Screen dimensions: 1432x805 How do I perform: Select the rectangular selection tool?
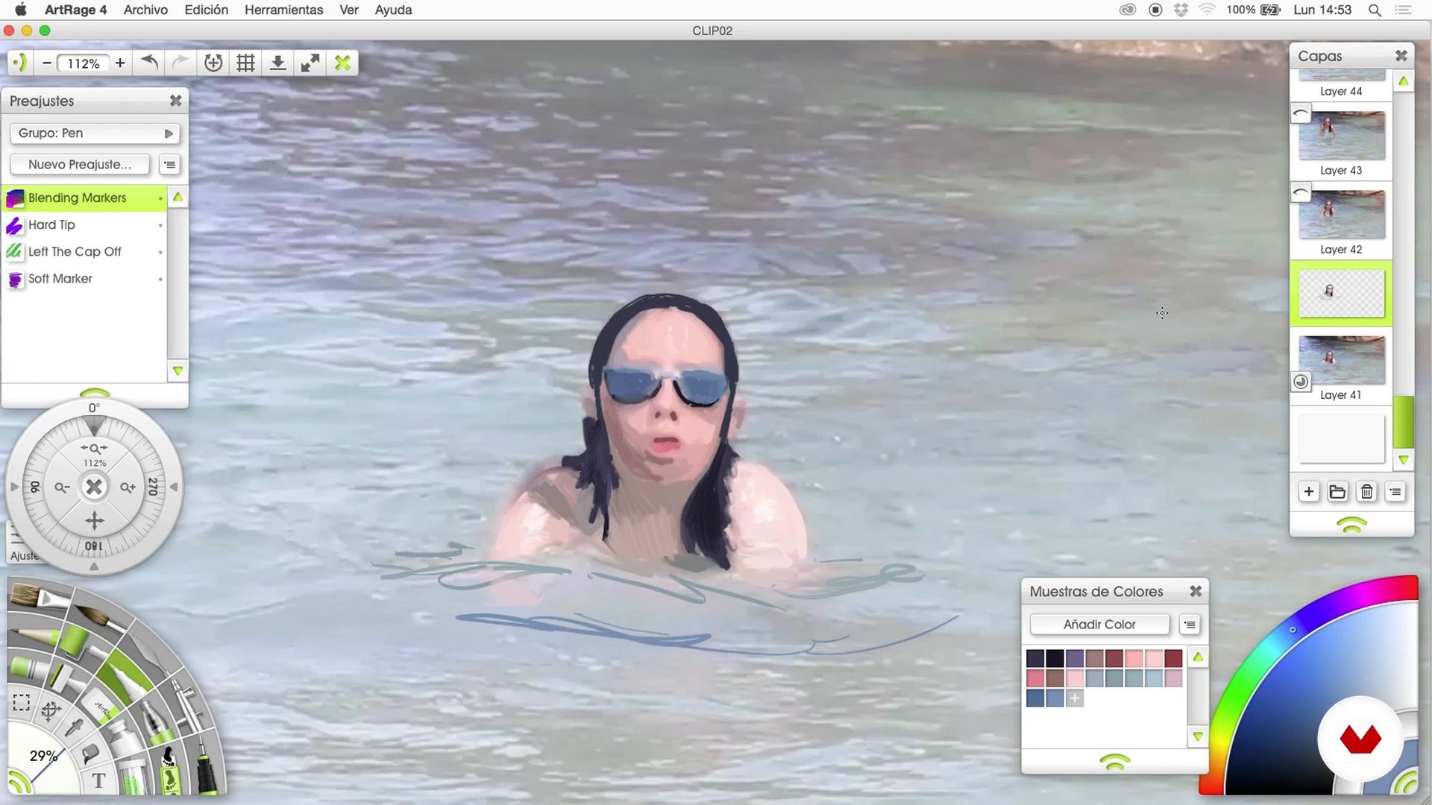[22, 702]
